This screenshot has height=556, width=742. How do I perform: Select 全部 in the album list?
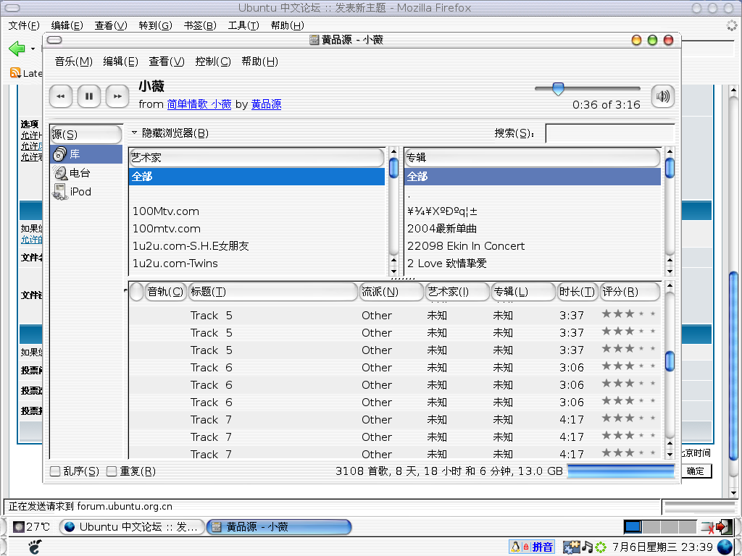click(x=533, y=177)
